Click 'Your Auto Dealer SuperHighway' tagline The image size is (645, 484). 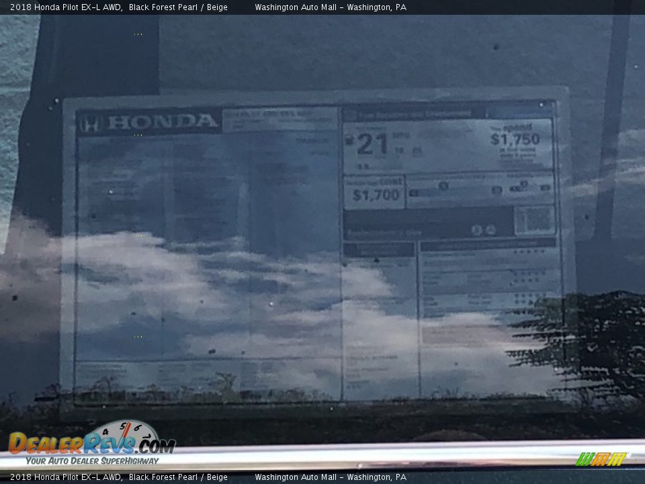coord(92,460)
